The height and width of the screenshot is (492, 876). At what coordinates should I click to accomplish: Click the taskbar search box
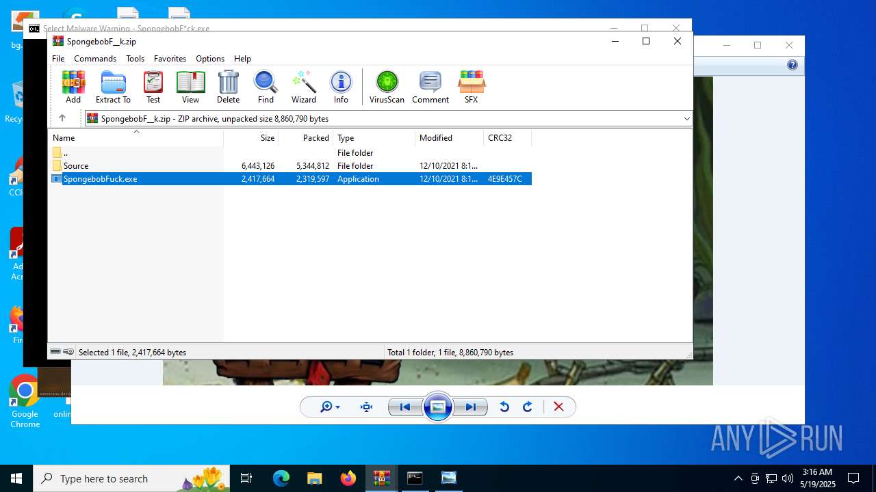tap(131, 478)
